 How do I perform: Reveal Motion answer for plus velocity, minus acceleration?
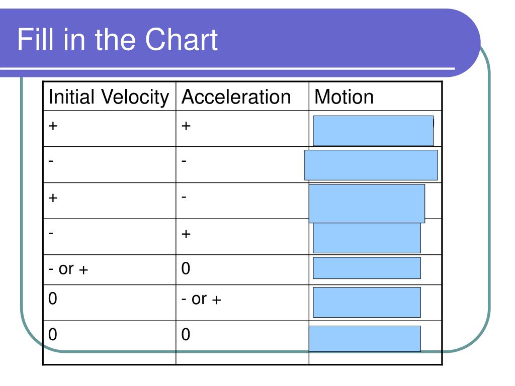pyautogui.click(x=367, y=204)
